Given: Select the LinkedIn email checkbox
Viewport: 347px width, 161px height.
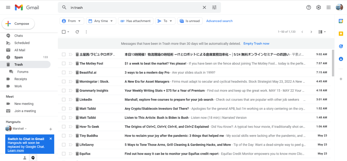Looking at the screenshot, I should click(64, 99).
